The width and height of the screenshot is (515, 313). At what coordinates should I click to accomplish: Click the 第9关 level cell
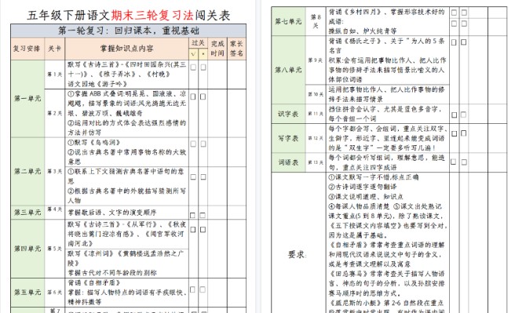[x=316, y=60]
